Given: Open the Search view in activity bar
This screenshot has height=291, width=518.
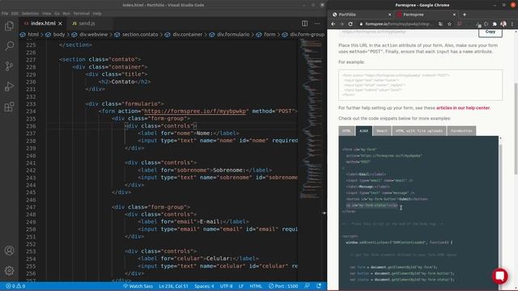Looking at the screenshot, I should point(9,45).
